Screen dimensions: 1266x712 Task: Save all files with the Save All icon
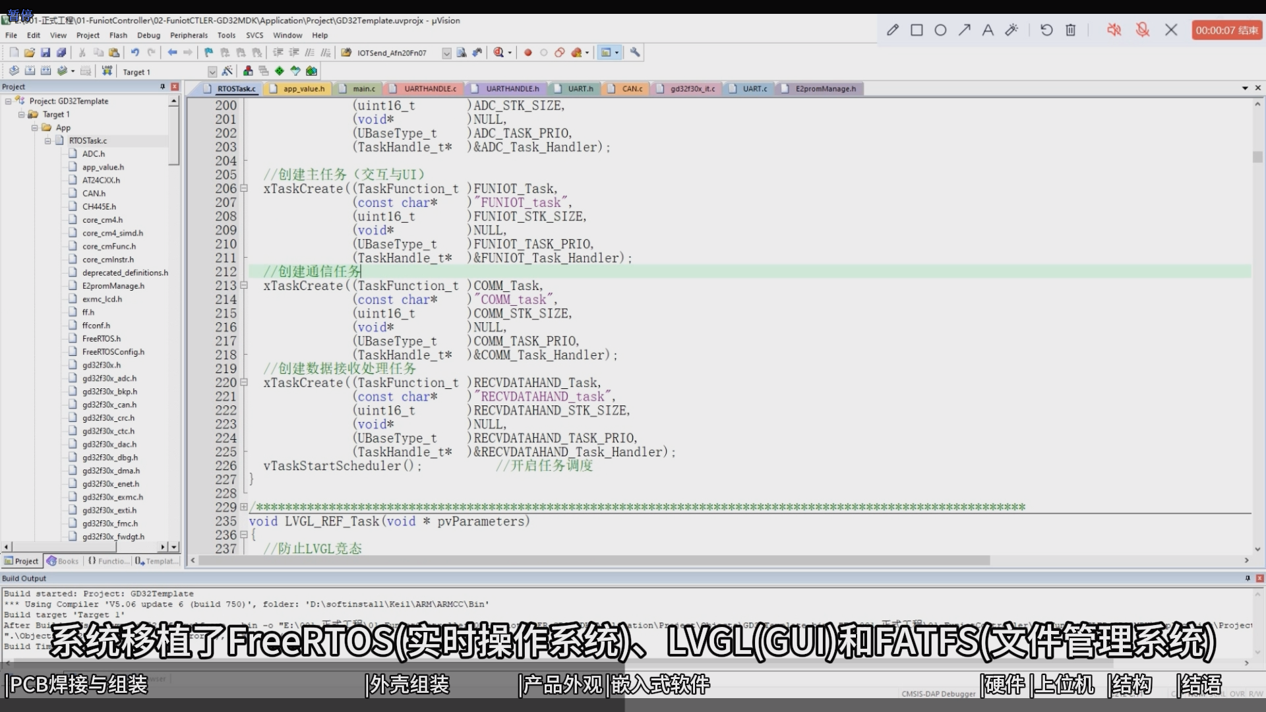point(61,53)
